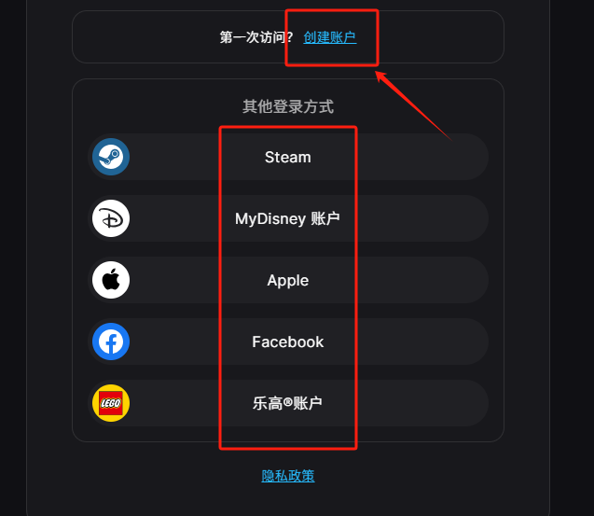Choose the 乐高®账户 login option
The image size is (594, 516).
[x=288, y=403]
